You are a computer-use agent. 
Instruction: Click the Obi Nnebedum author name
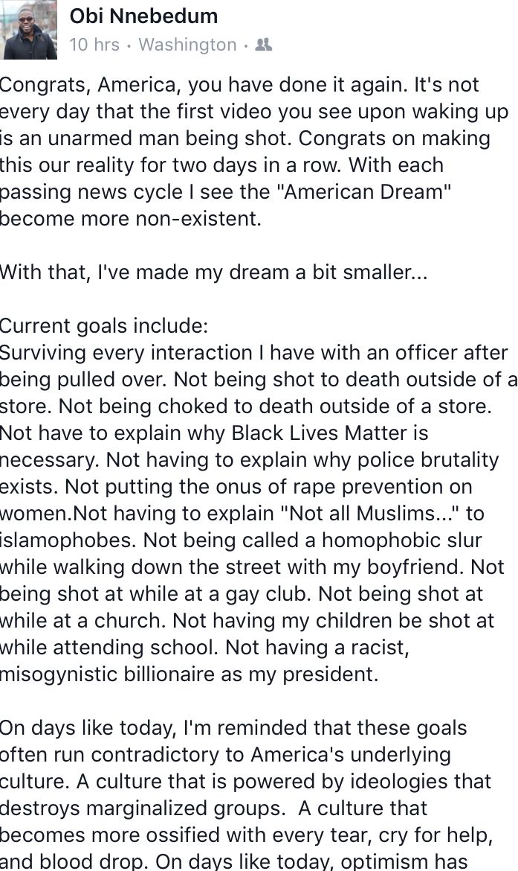(x=143, y=16)
